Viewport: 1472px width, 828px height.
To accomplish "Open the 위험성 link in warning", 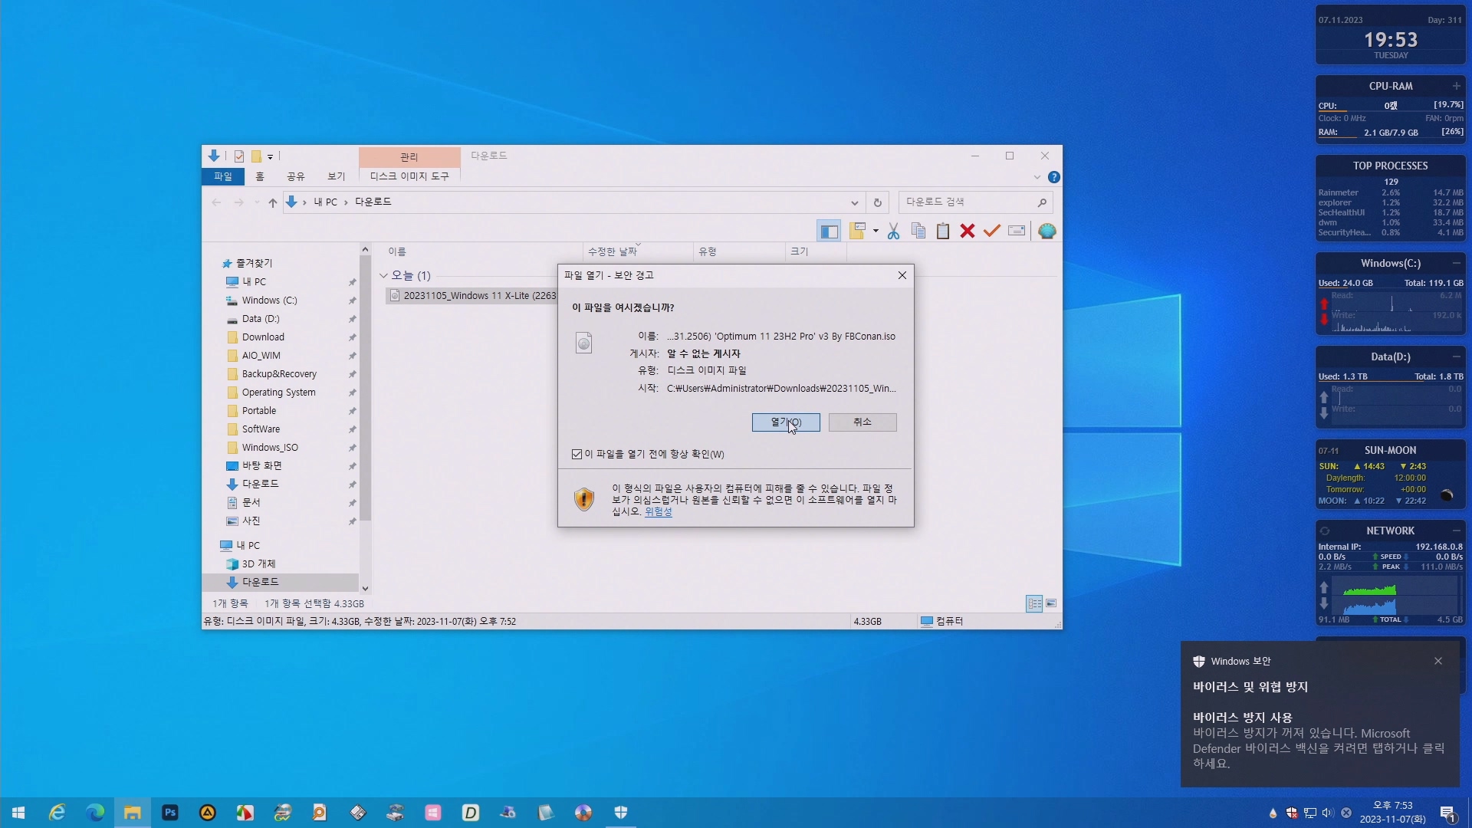I will [x=659, y=512].
